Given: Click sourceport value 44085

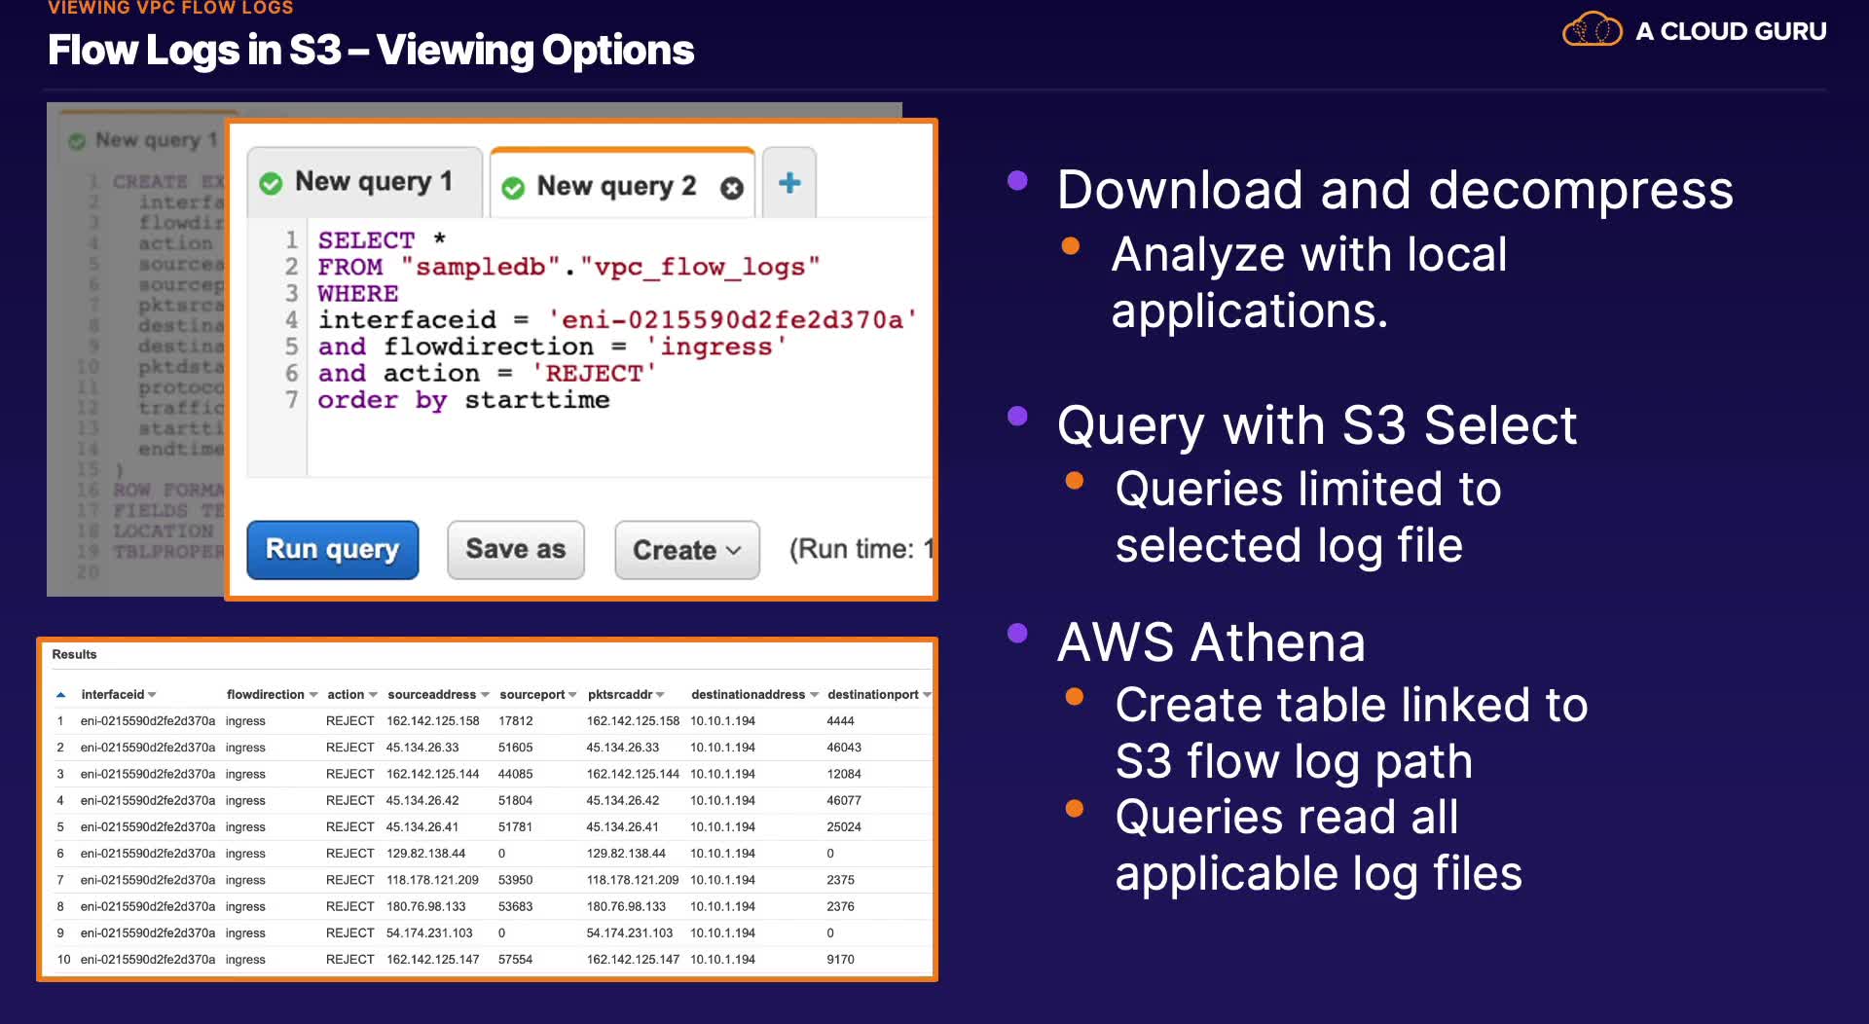Looking at the screenshot, I should click(516, 774).
